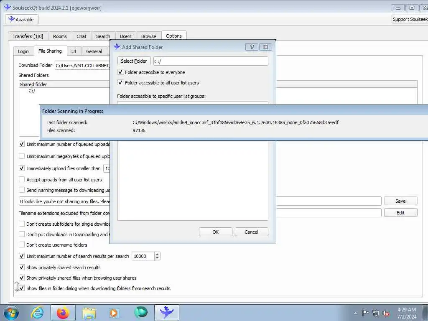Decrease search results limit with down arrow
This screenshot has width=428, height=321.
[157, 258]
